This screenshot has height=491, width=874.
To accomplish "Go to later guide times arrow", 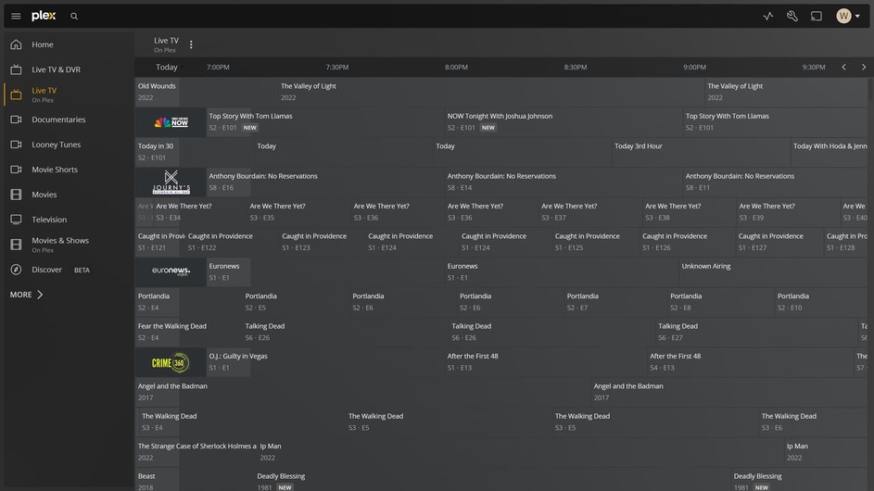I will [864, 67].
